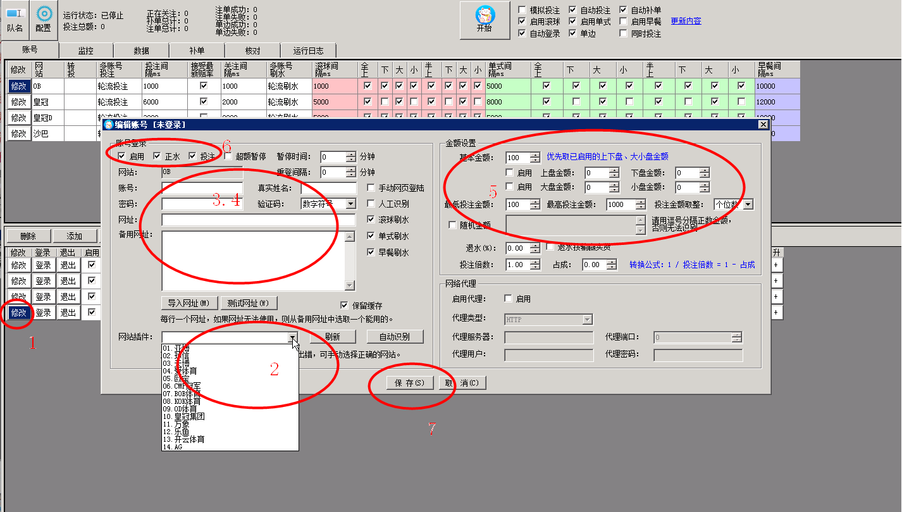The image size is (902, 512).
Task: Click the 取消(C) button
Action: 462,383
